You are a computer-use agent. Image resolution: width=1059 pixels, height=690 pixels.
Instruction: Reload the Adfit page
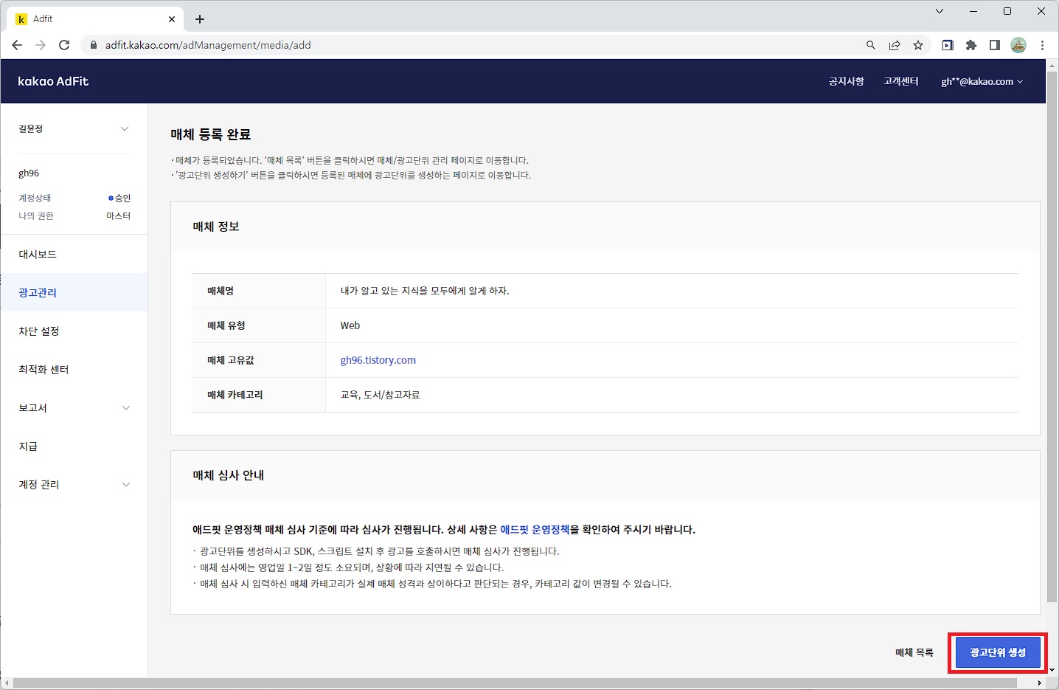(64, 45)
